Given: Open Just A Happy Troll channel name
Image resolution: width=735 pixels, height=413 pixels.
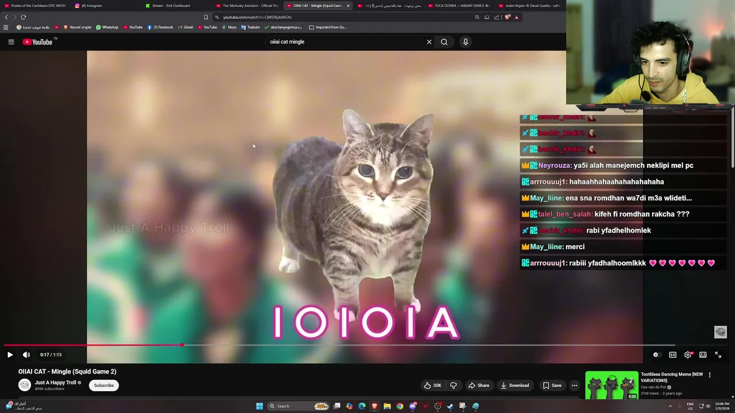Looking at the screenshot, I should pyautogui.click(x=55, y=383).
